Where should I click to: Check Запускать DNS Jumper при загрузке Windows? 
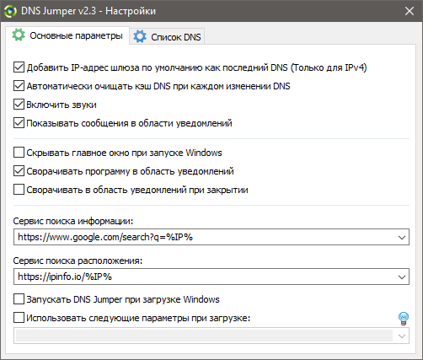[19, 299]
